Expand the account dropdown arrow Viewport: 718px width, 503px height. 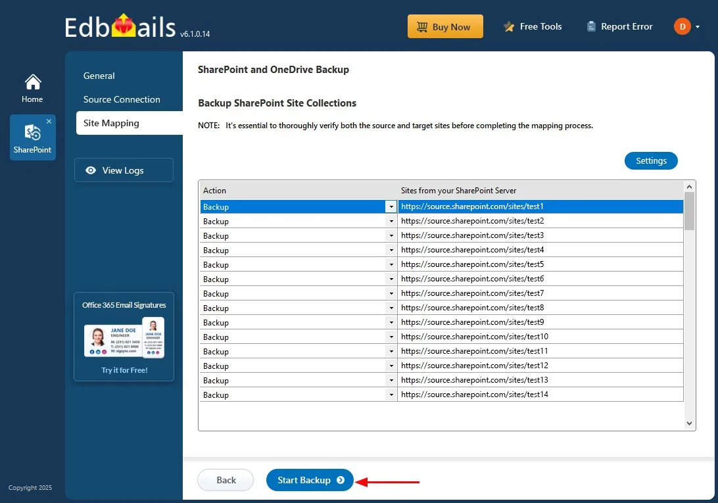(698, 26)
